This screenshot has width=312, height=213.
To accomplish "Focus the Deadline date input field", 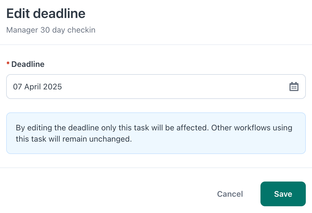I will 156,87.
